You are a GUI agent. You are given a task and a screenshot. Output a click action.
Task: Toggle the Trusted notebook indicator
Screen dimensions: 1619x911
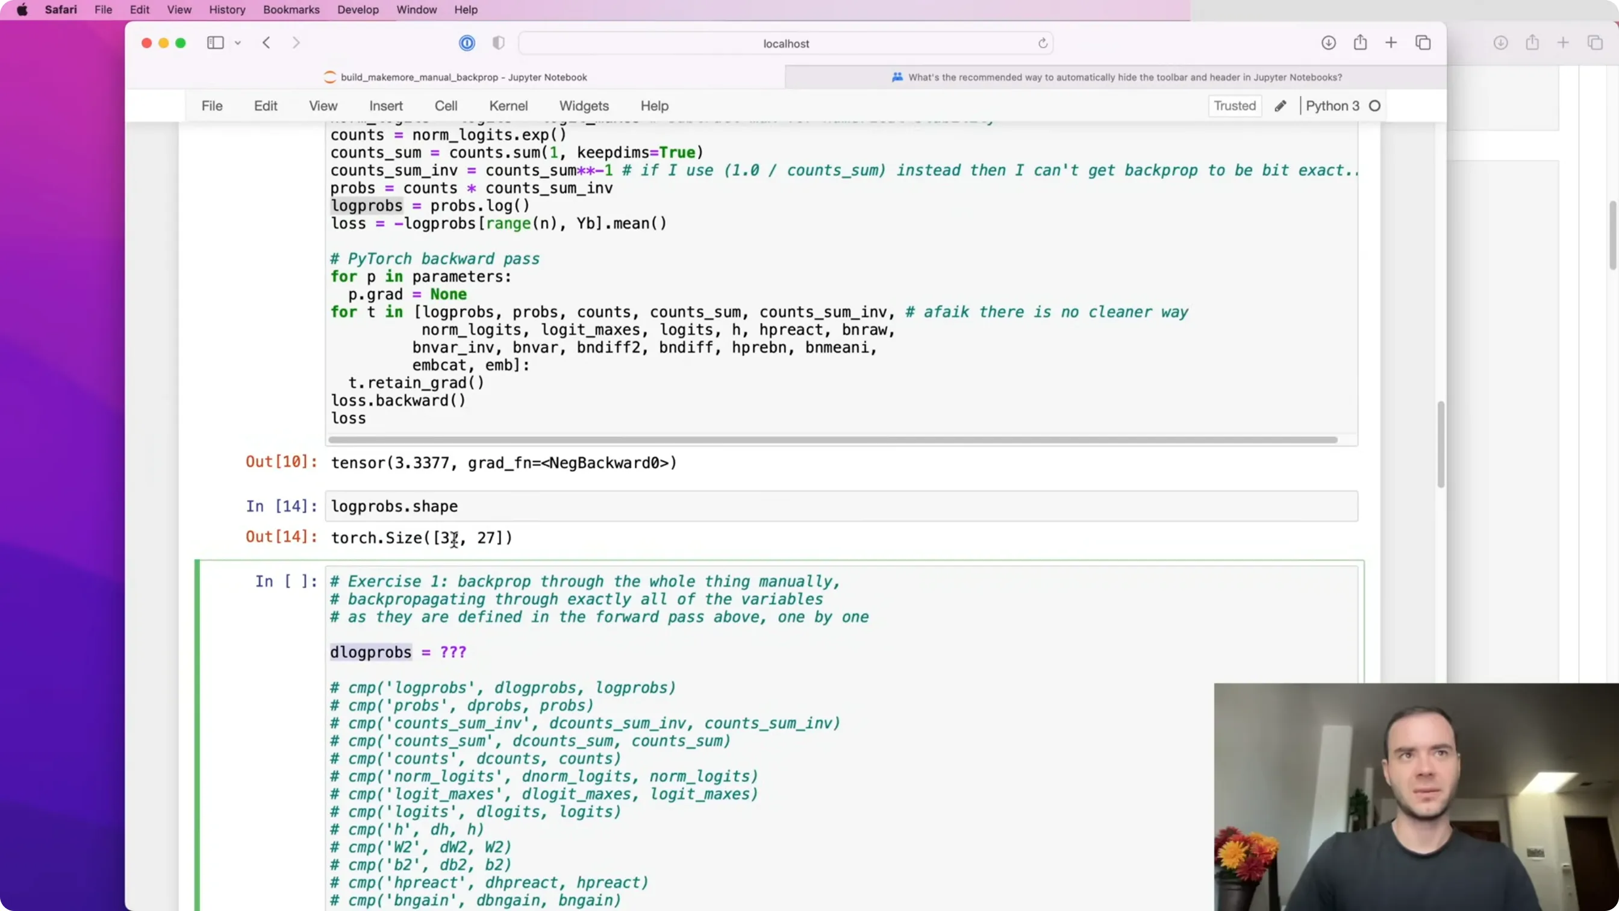(x=1234, y=105)
